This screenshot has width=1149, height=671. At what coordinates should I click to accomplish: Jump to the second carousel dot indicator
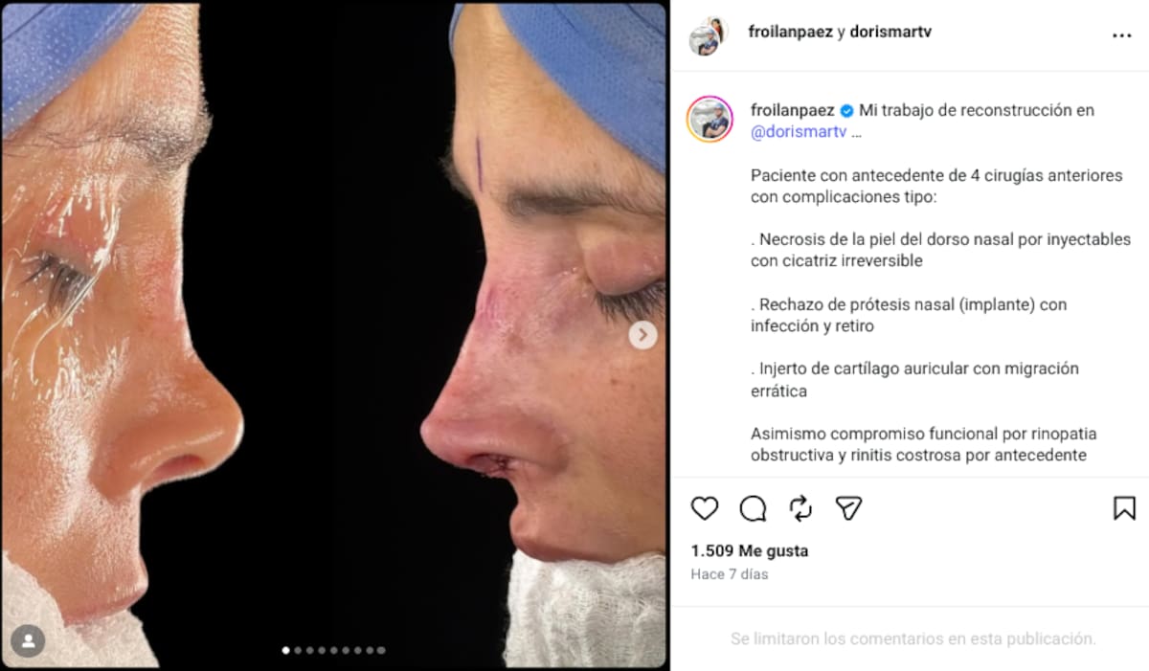tap(298, 650)
